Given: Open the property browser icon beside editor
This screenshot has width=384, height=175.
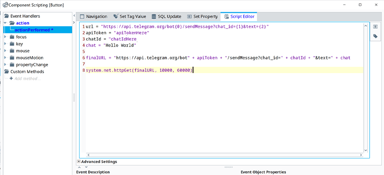Looking at the screenshot, I should [375, 27].
